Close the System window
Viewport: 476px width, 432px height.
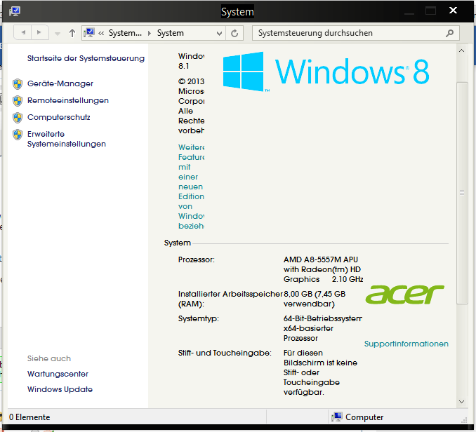pyautogui.click(x=454, y=11)
